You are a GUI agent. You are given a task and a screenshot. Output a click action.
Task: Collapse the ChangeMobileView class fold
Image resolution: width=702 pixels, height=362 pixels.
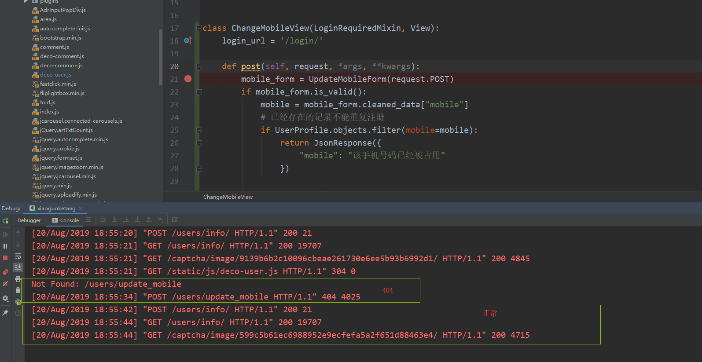click(x=199, y=28)
